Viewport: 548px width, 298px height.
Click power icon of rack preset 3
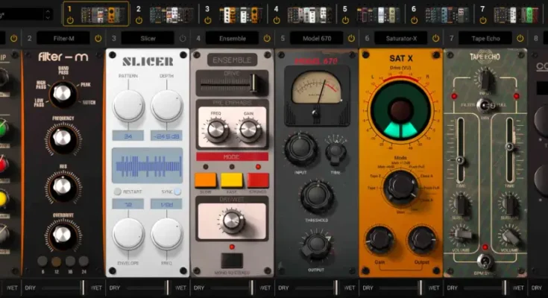click(207, 20)
